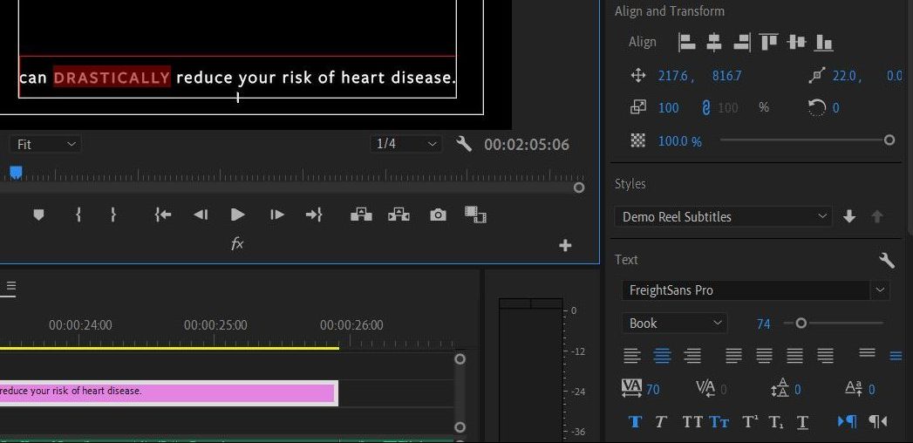The width and height of the screenshot is (913, 443).
Task: Toggle Faux Italic text style
Action: [660, 421]
